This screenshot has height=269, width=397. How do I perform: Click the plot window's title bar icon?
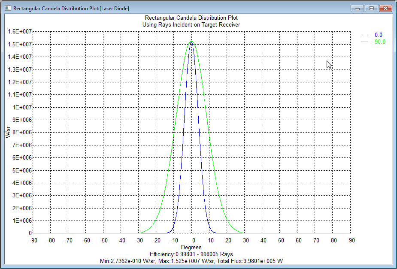(8, 8)
